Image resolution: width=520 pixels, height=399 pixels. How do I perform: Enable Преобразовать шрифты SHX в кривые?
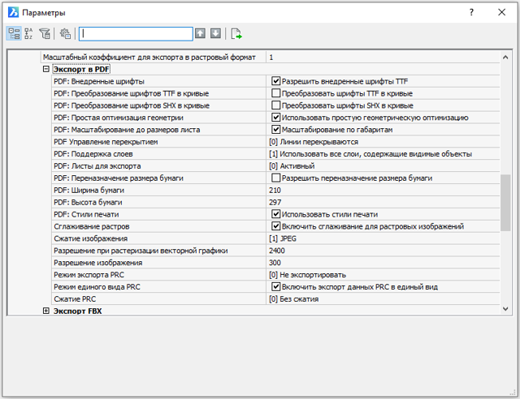click(x=276, y=105)
